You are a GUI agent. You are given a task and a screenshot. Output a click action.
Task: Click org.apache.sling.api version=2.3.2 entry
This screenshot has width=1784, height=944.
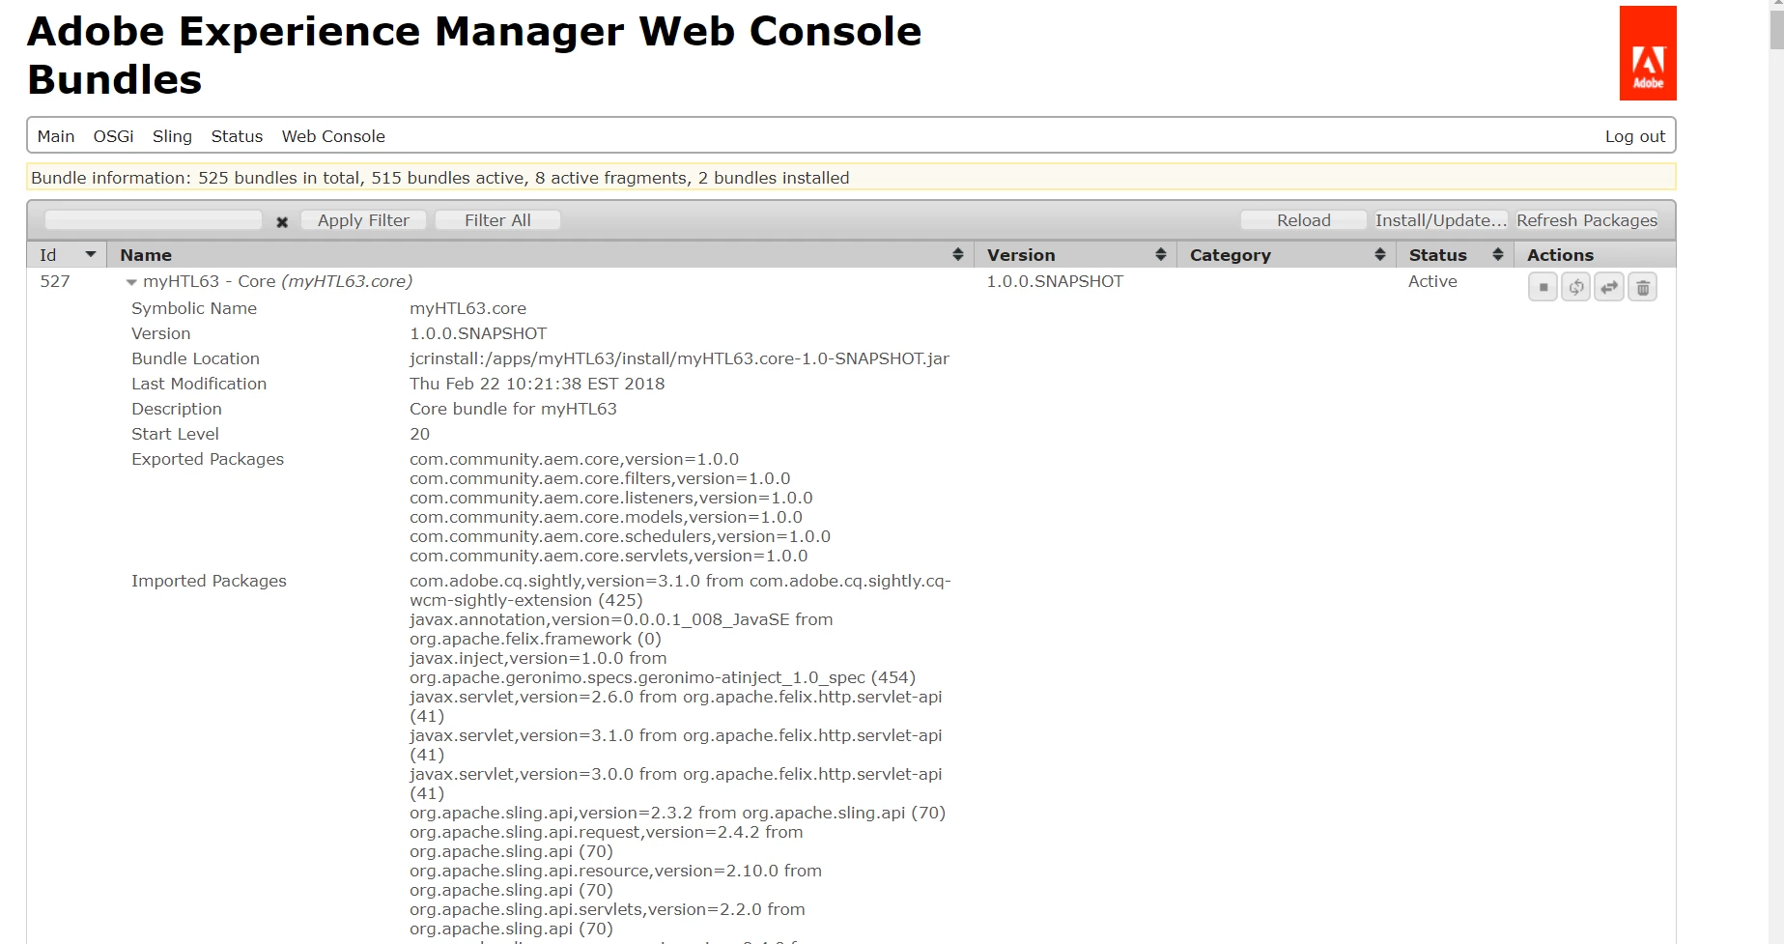[677, 813]
